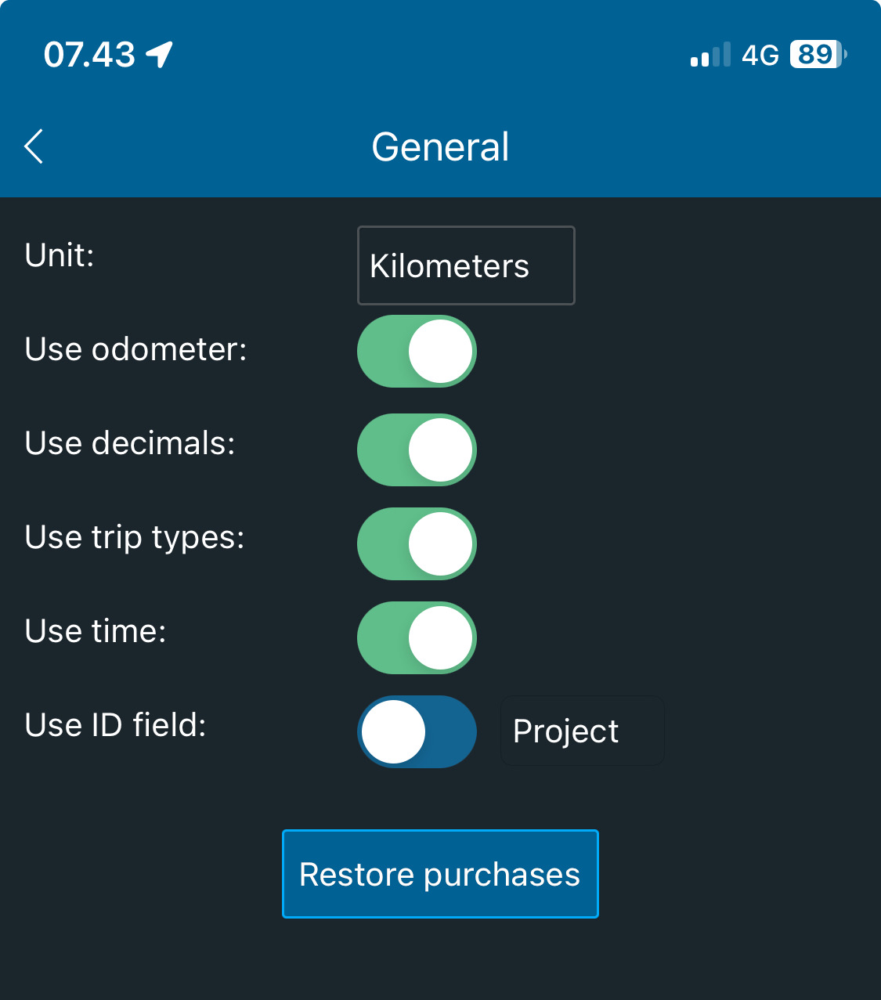
Task: Tap the Use time label
Action: (96, 631)
